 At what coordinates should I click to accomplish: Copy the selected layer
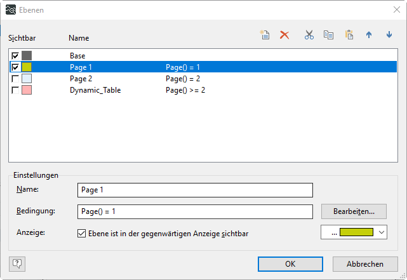pos(328,35)
